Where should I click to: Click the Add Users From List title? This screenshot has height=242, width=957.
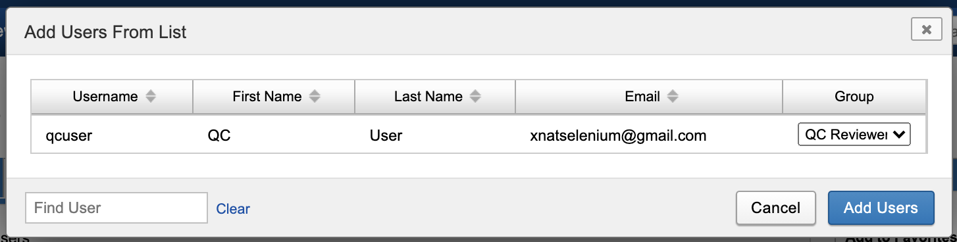coord(106,31)
